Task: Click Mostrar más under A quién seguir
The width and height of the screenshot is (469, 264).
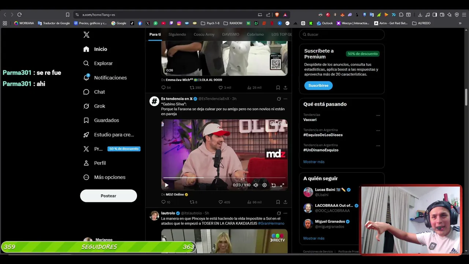Action: [314, 238]
